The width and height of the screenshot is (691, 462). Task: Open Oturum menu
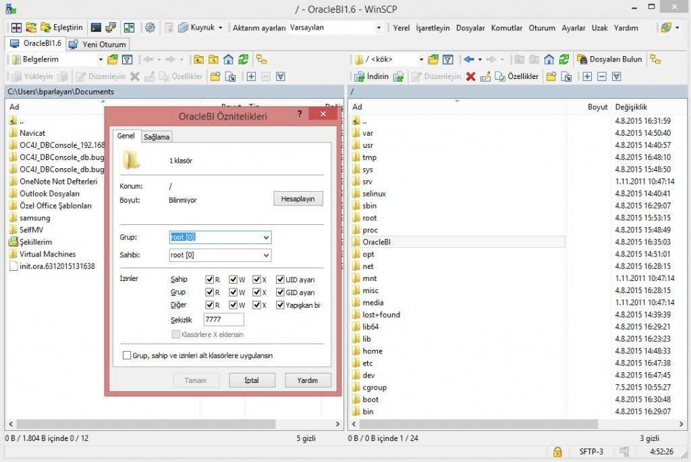(542, 28)
